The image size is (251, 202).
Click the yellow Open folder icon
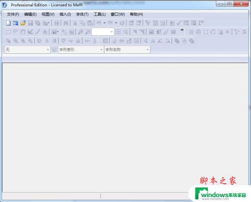tap(23, 23)
